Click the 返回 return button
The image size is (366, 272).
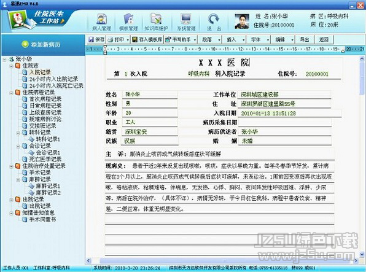coord(324,39)
